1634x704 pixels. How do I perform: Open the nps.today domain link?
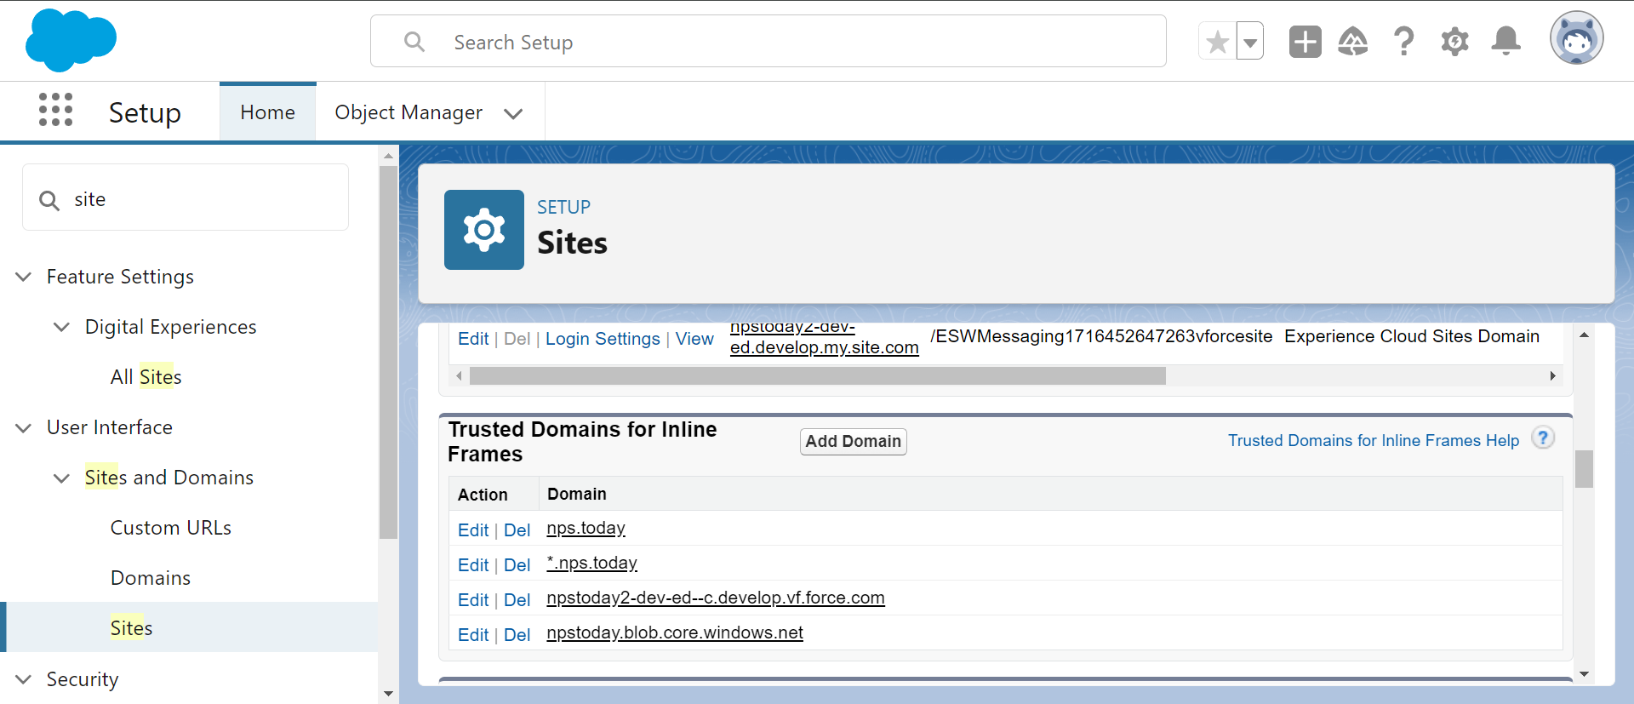click(586, 529)
